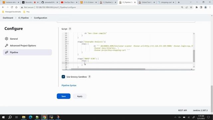The height and width of the screenshot is (120, 213).
Task: Save the pipeline configuration
Action: coord(64,96)
